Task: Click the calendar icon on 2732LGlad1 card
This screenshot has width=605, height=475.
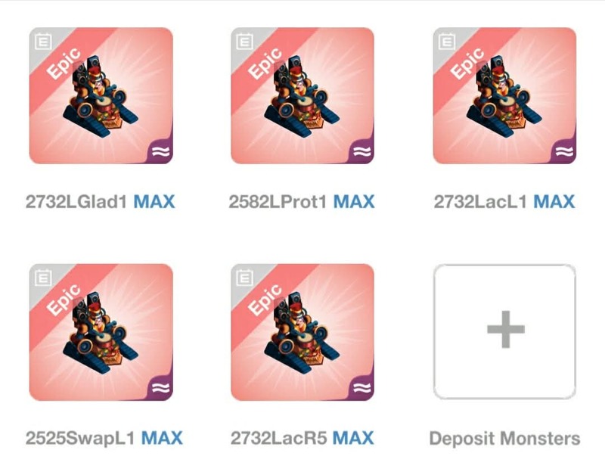Action: point(43,42)
